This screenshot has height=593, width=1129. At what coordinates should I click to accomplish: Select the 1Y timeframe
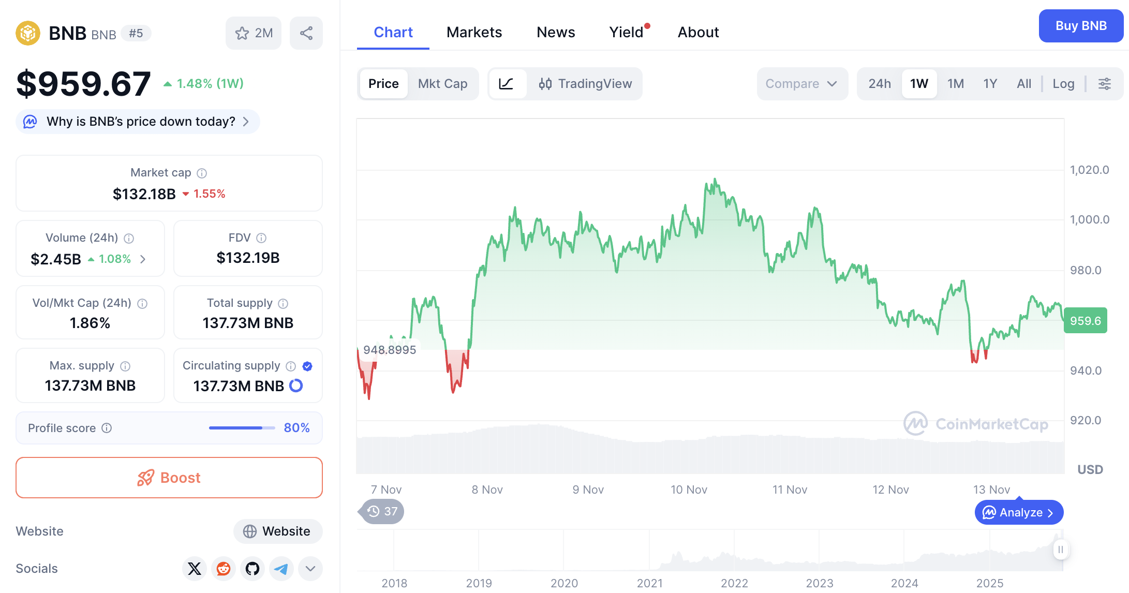[x=990, y=83]
